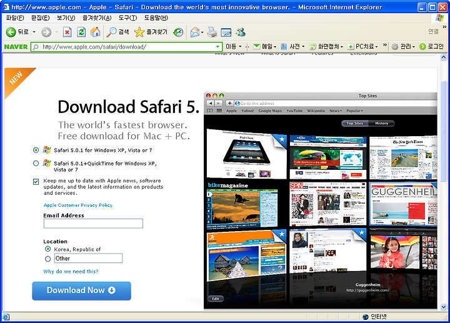Select Korea, Republic of location
The width and height of the screenshot is (450, 323).
[x=48, y=249]
